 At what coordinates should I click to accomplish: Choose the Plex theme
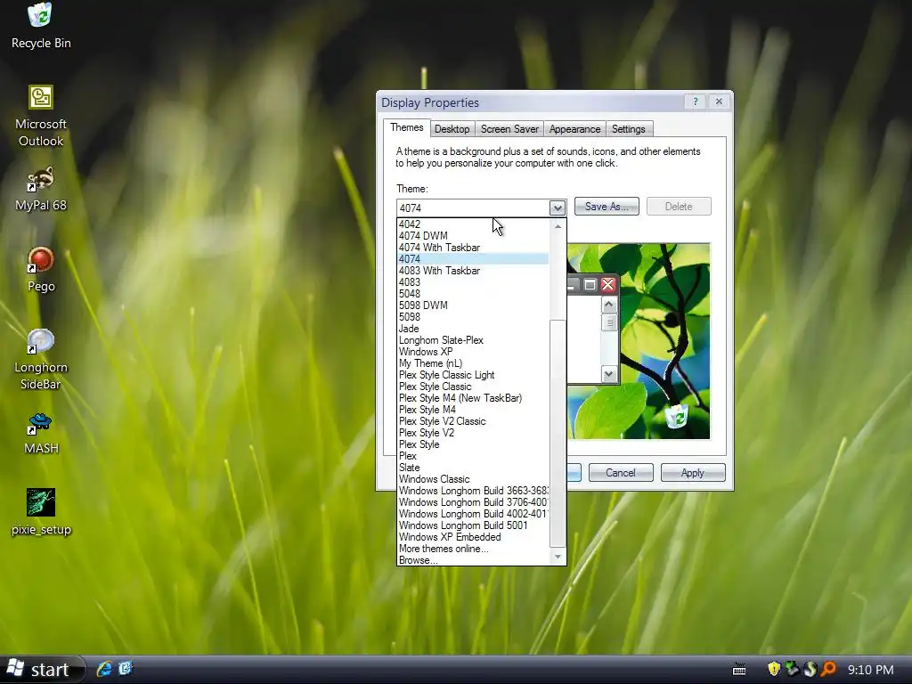473,456
